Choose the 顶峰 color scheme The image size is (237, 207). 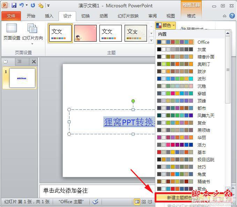(191, 101)
